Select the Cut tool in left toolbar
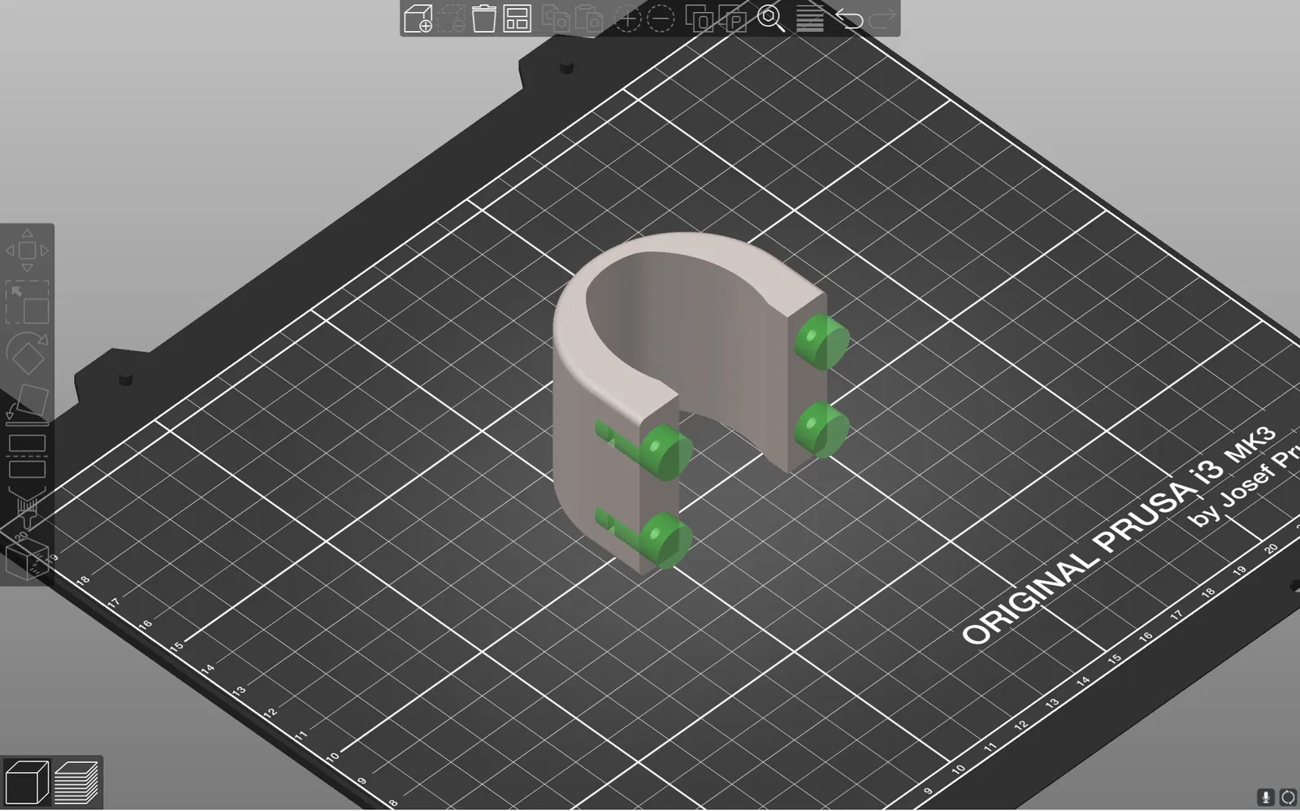This screenshot has width=1300, height=811. click(x=27, y=456)
